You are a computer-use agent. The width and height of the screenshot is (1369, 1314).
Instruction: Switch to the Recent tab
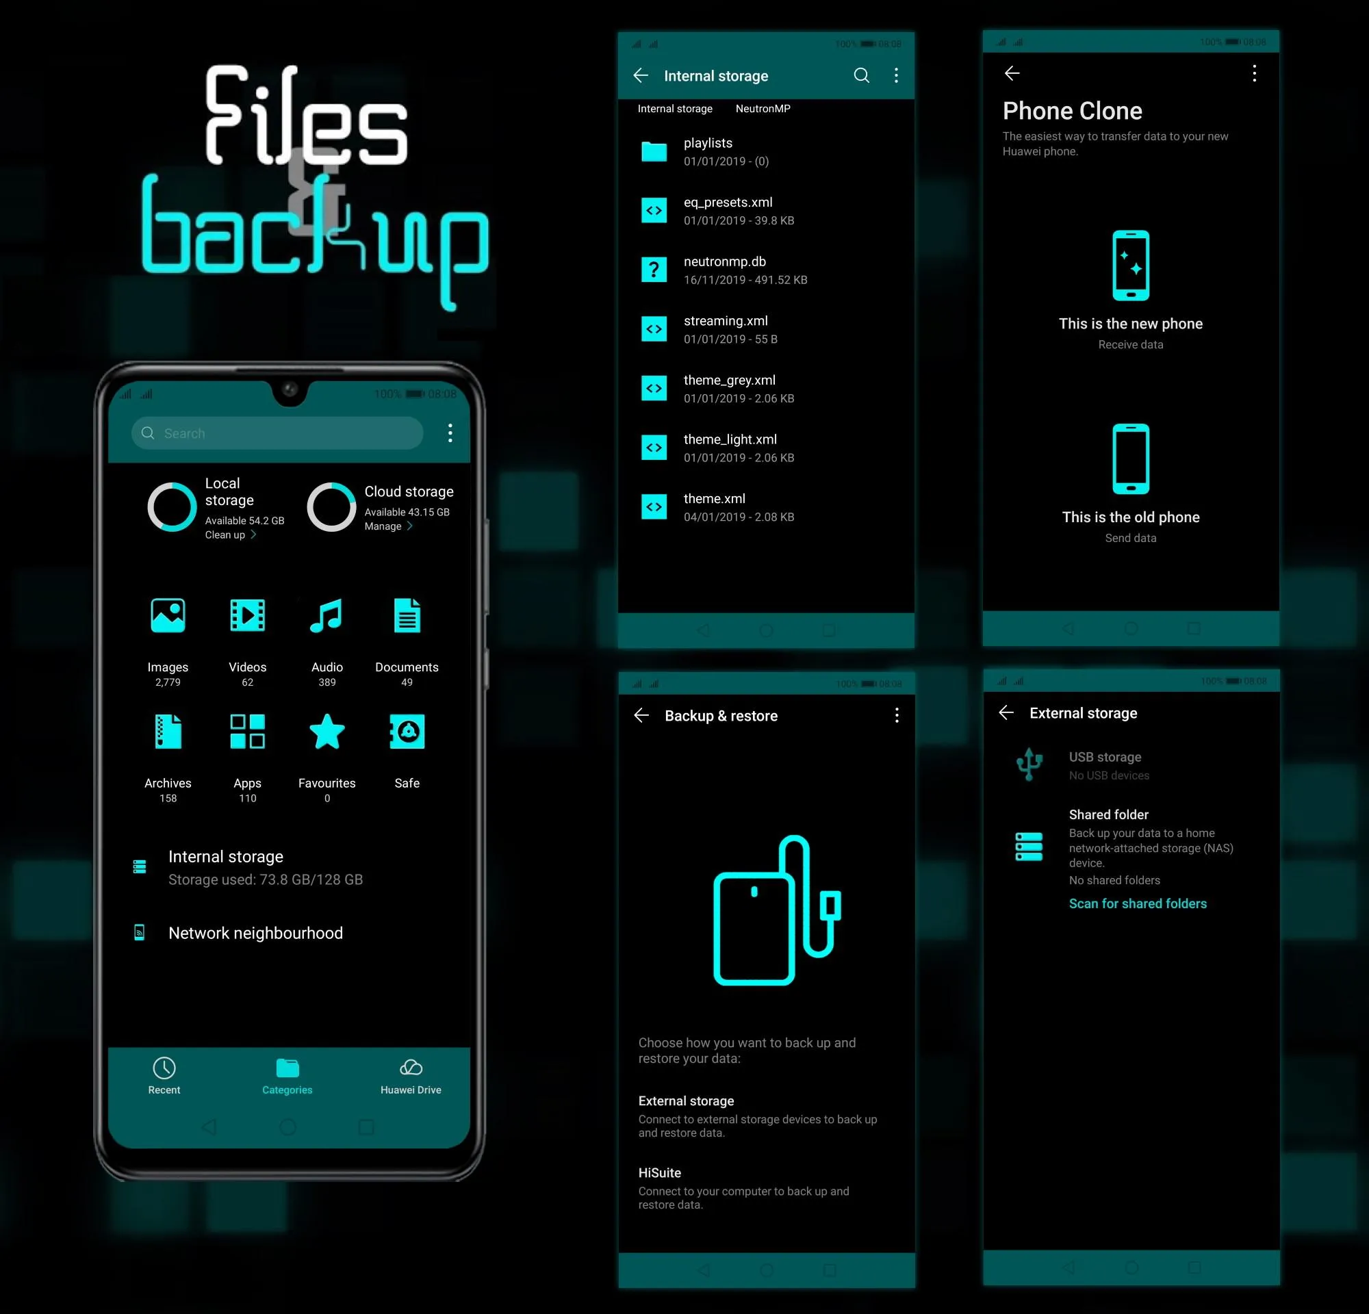click(x=165, y=1073)
